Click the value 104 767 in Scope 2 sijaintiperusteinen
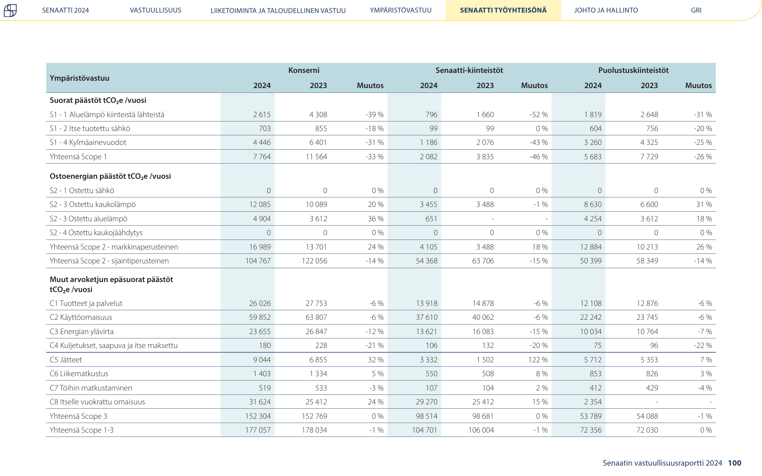The image size is (762, 476). [x=258, y=261]
